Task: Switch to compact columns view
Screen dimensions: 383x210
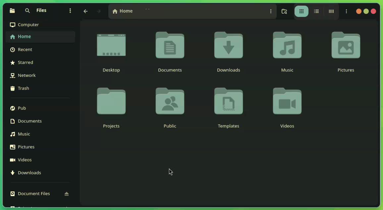Action: point(331,11)
